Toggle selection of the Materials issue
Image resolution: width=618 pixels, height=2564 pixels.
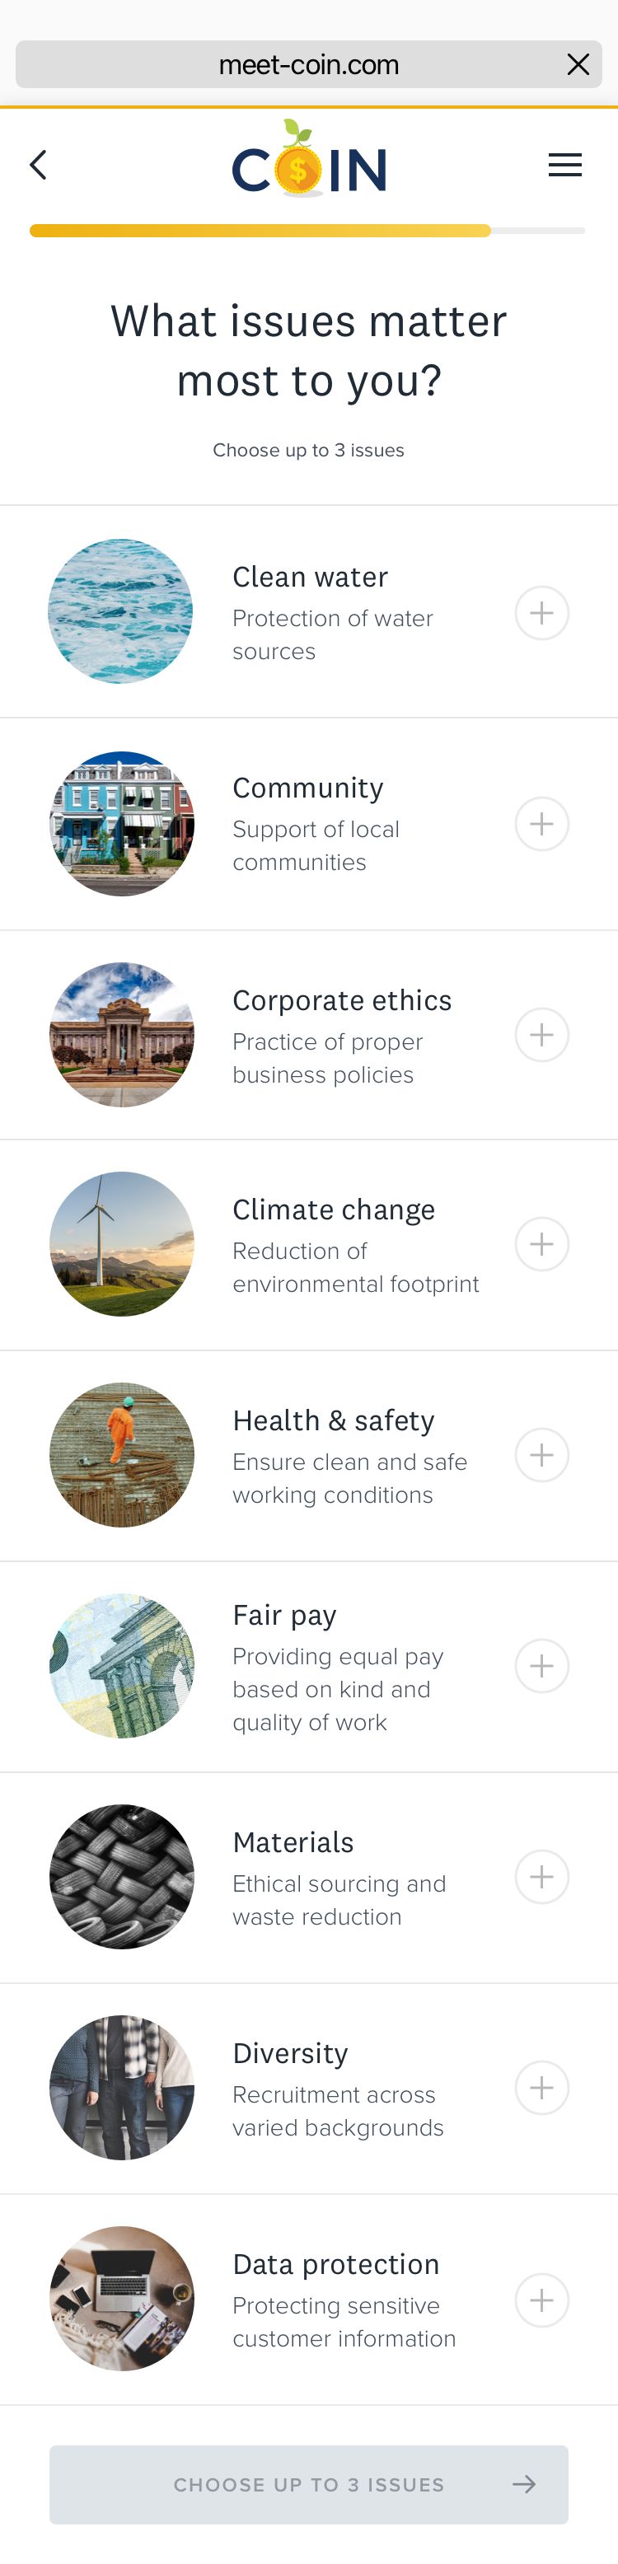541,1876
